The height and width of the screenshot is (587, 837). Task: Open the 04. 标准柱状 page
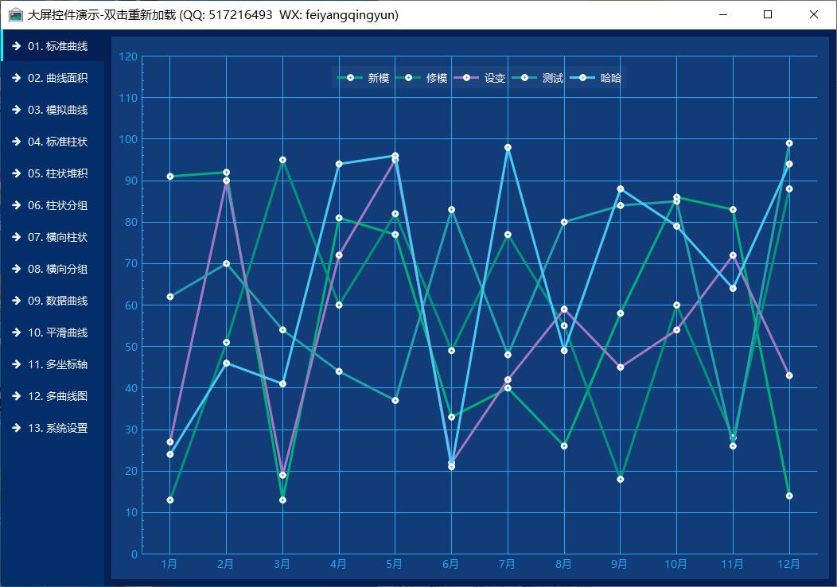57,142
